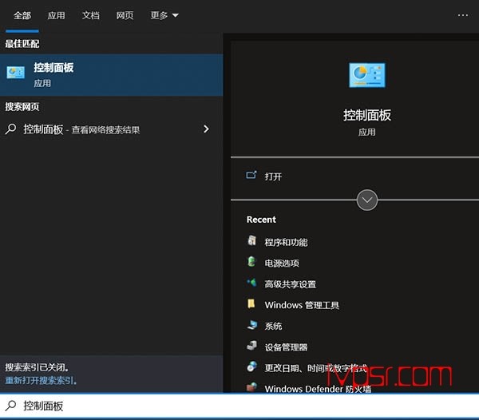The height and width of the screenshot is (420, 479).
Task: Click the magnifier icon beside web search suggestion
Action: 10,129
